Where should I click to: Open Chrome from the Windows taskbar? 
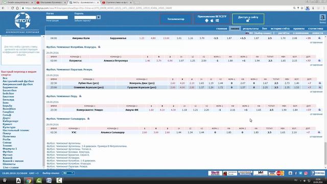[x=29, y=180]
